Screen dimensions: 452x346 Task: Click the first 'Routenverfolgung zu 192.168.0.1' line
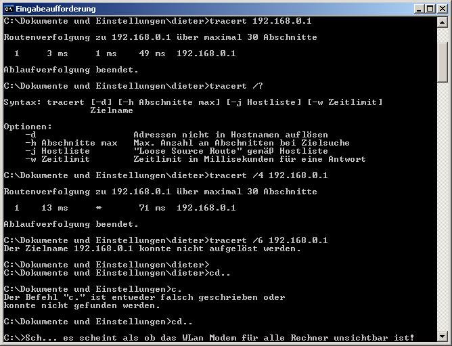coord(160,37)
